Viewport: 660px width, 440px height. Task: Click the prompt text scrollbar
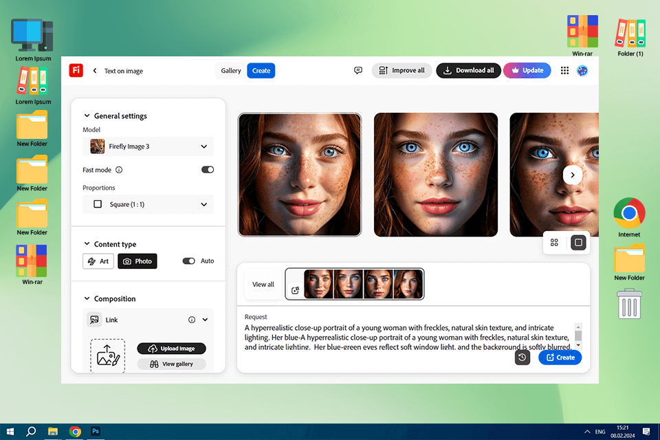[x=578, y=335]
